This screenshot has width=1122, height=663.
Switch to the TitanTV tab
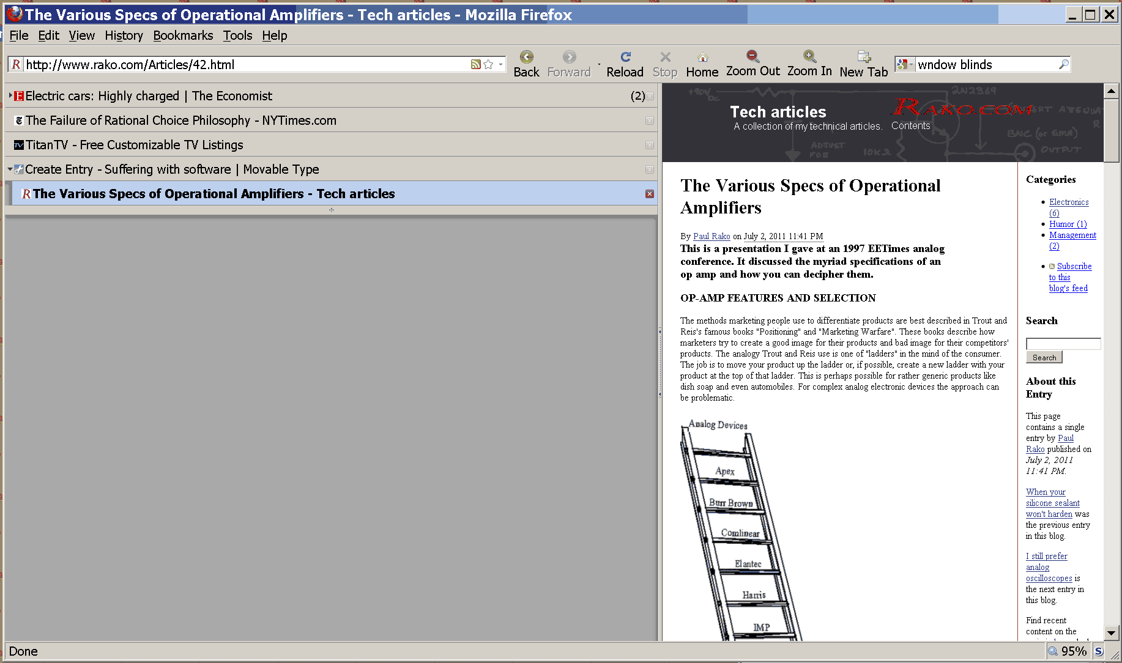coord(332,145)
